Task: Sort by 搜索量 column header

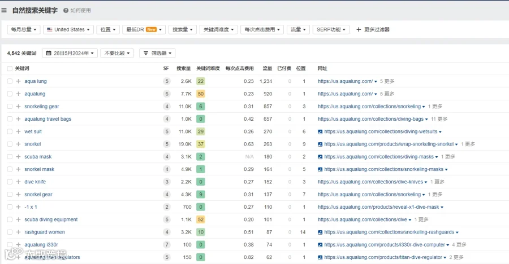Action: (x=183, y=68)
